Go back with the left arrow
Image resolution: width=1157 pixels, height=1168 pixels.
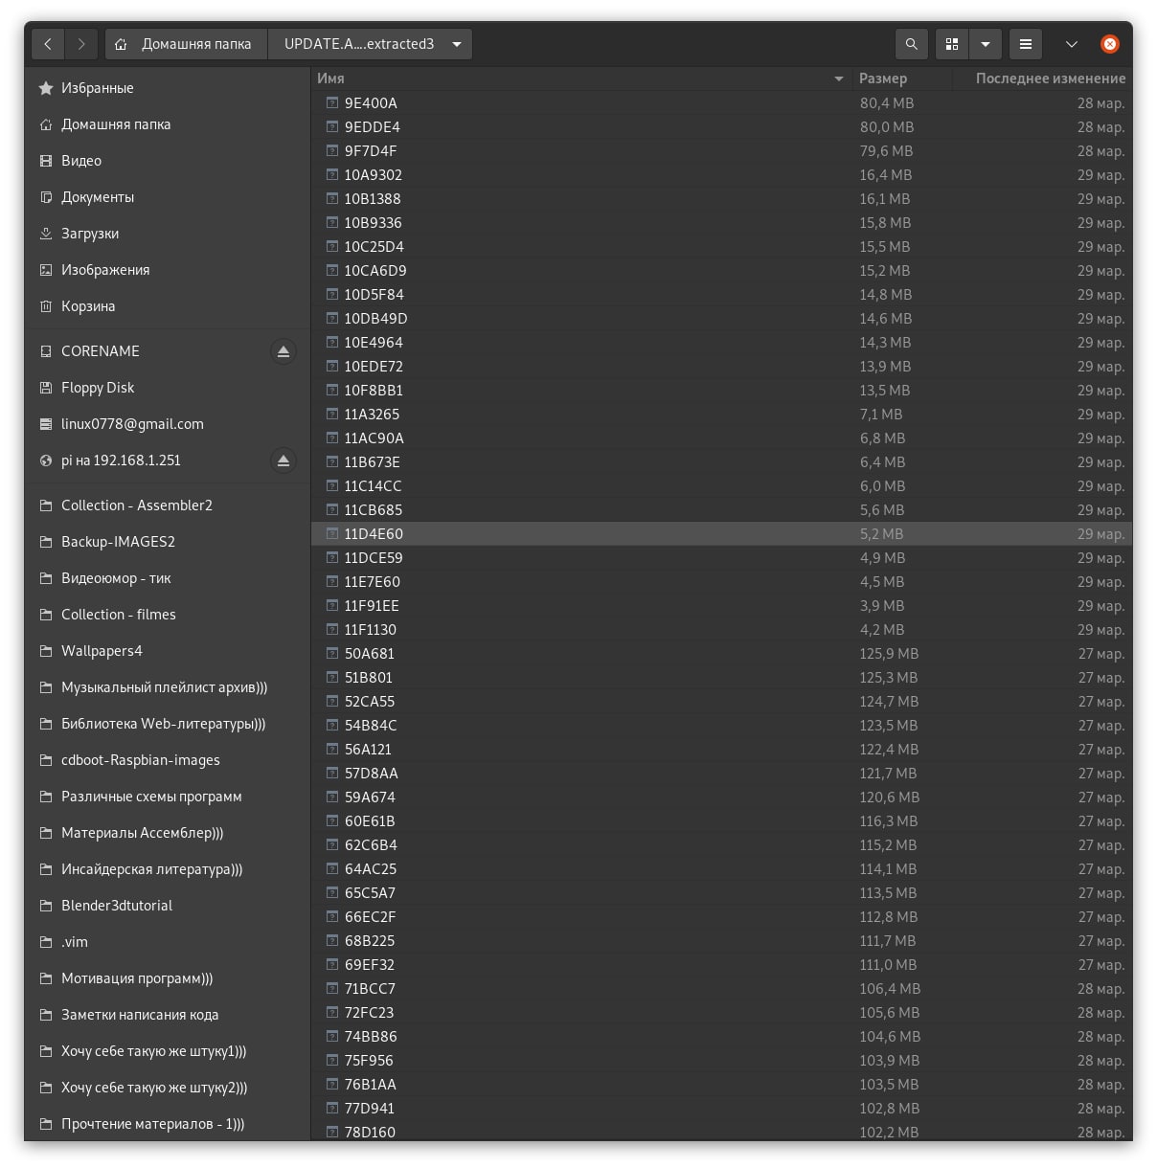(x=48, y=44)
